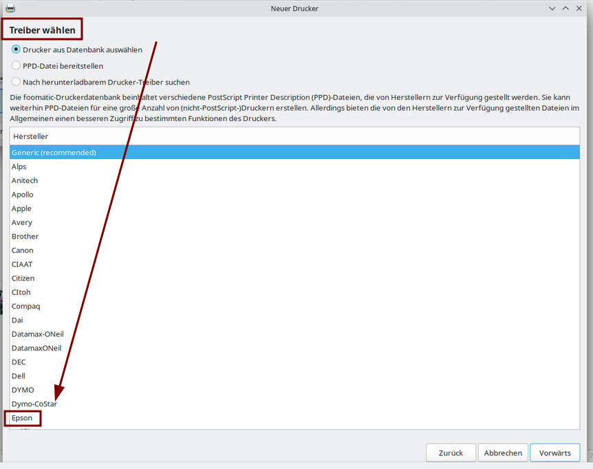Select Canon as printer manufacturer
593x469 pixels.
[294, 250]
